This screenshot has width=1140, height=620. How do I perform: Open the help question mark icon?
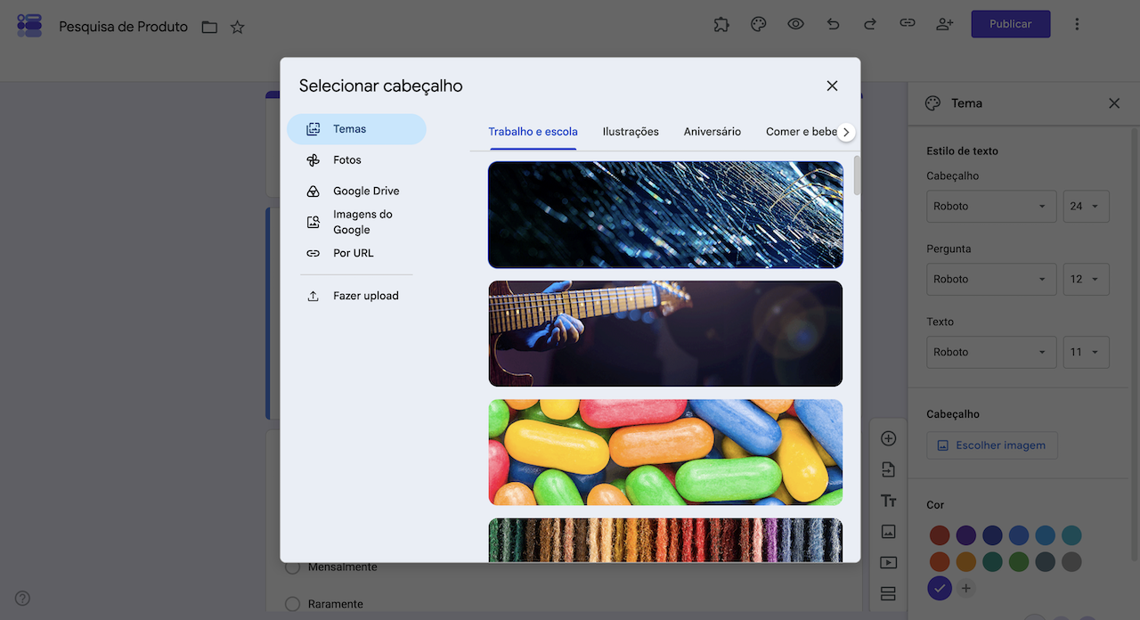[x=22, y=599]
